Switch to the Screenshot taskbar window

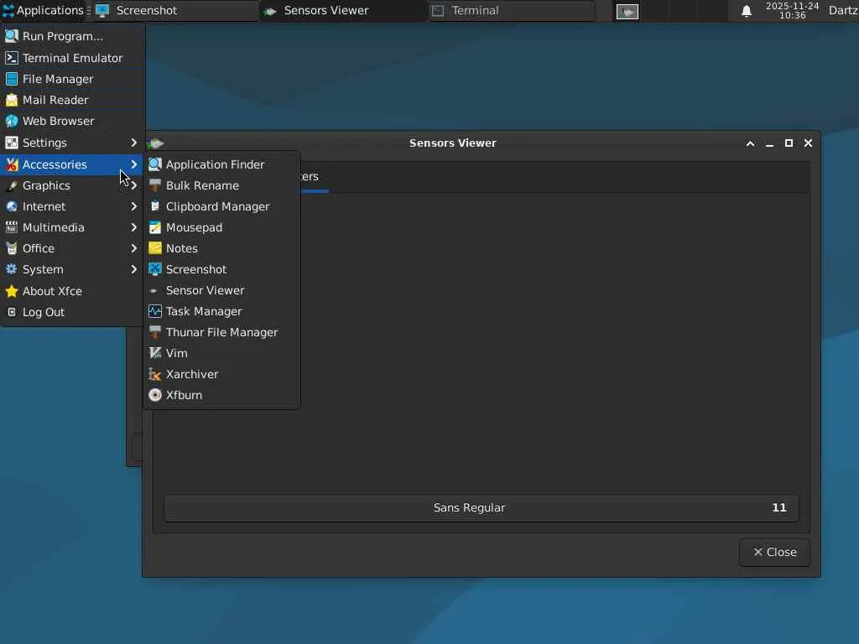point(175,10)
